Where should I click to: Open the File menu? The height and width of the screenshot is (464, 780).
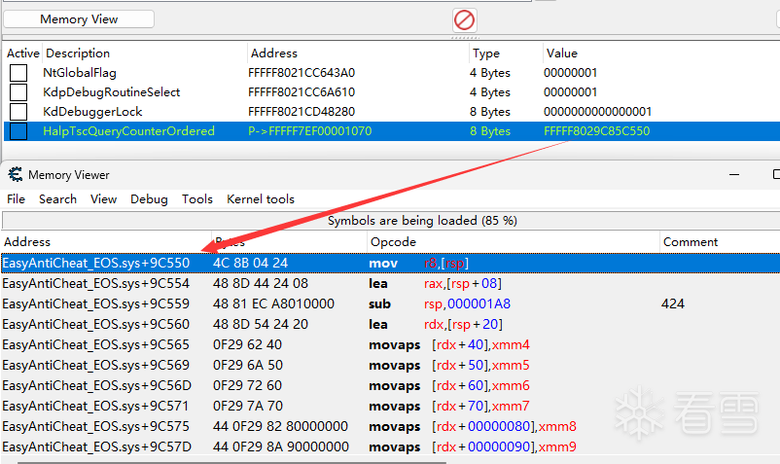click(16, 199)
